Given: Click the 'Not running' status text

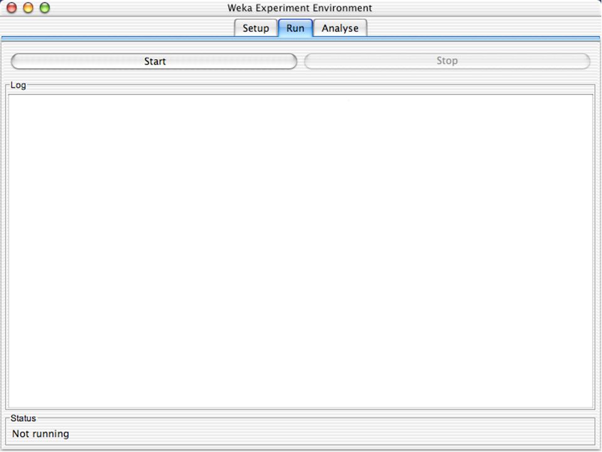Looking at the screenshot, I should (41, 434).
